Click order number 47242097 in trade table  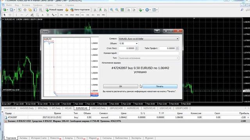point(12,117)
